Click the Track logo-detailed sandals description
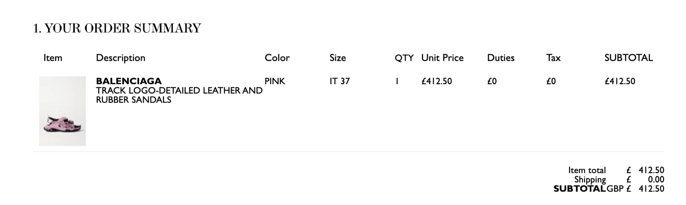The height and width of the screenshot is (205, 686). tap(179, 95)
